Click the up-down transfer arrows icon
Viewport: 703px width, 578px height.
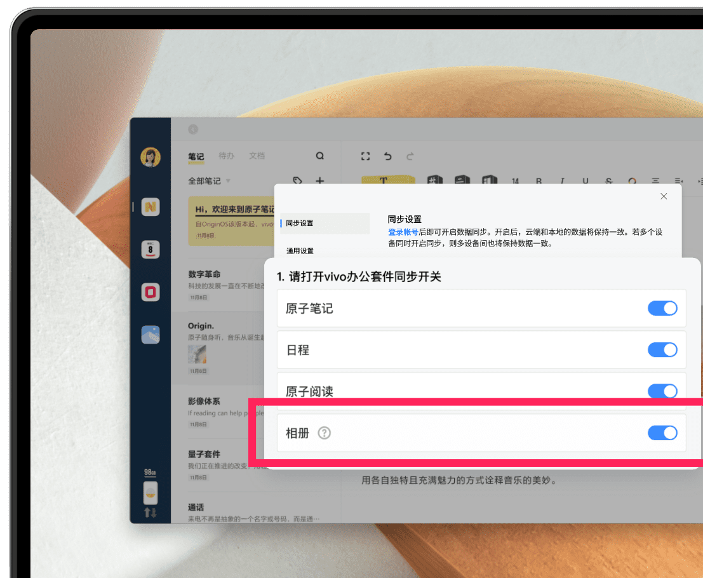point(151,513)
